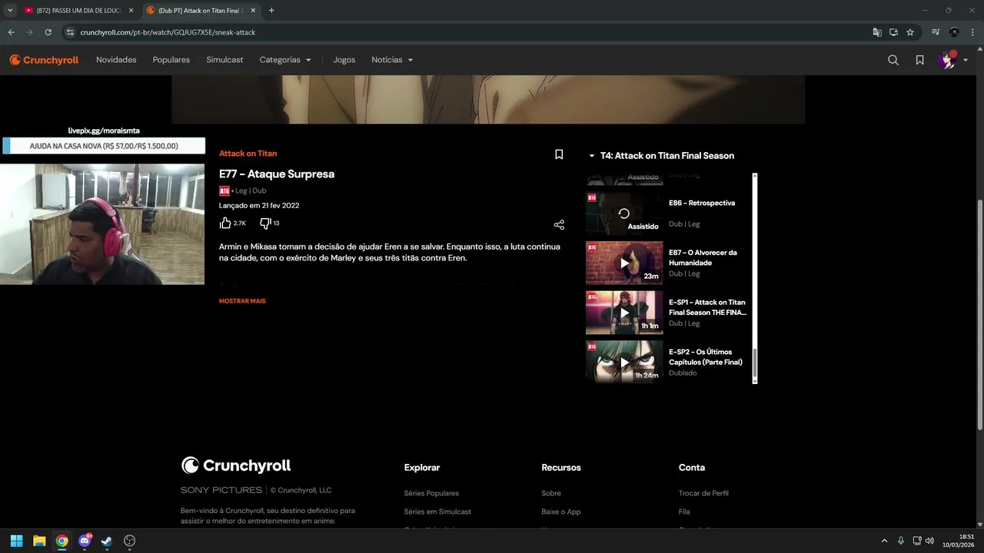Image resolution: width=984 pixels, height=553 pixels.
Task: Open Discord from taskbar
Action: (x=85, y=541)
